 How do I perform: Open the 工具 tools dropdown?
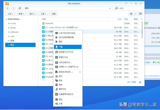coord(43,14)
